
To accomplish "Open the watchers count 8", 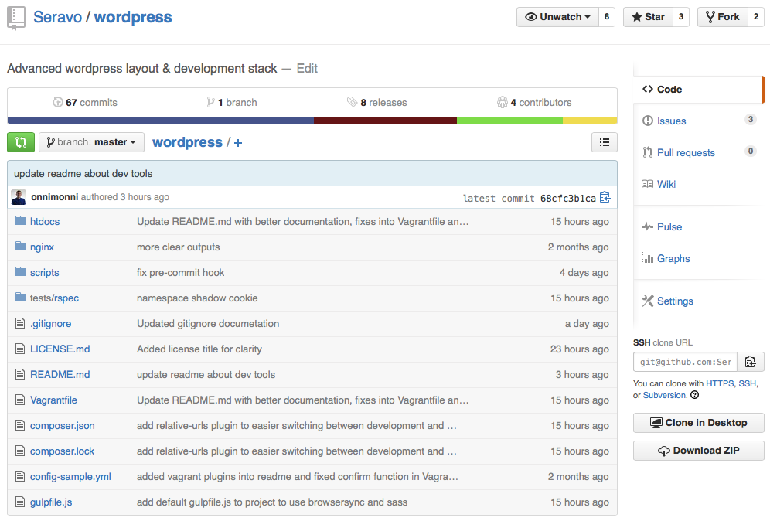I will click(607, 17).
